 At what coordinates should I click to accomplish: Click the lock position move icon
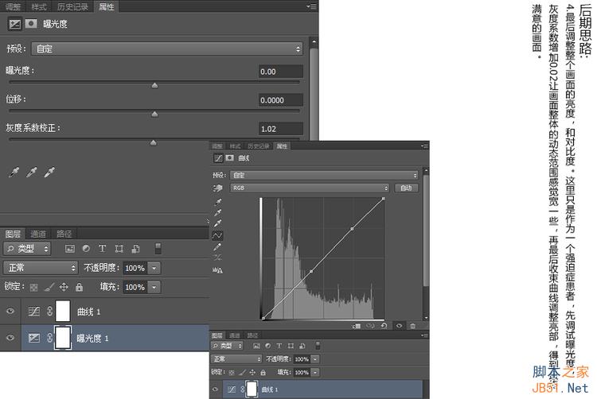(x=64, y=287)
